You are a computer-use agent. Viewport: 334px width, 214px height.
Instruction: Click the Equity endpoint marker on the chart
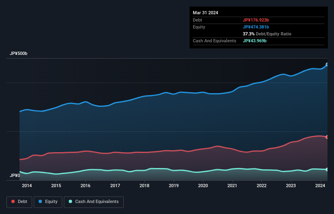click(327, 65)
